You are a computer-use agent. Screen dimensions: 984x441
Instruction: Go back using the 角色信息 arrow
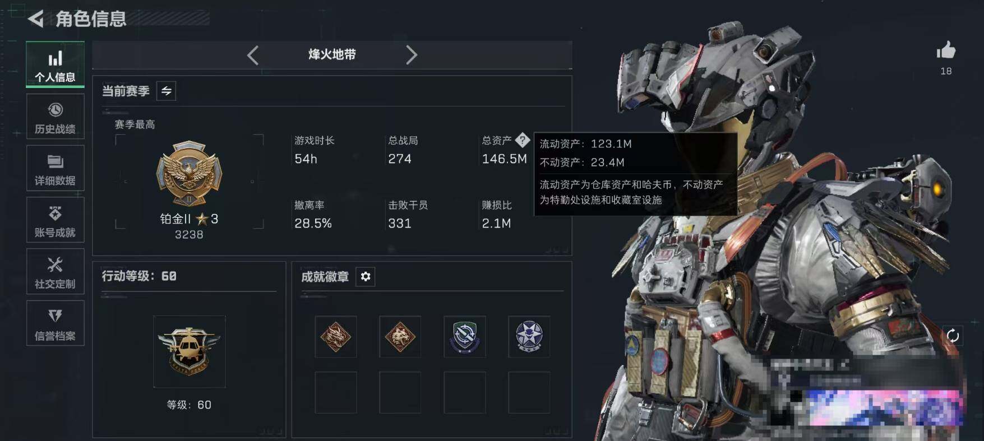click(36, 19)
